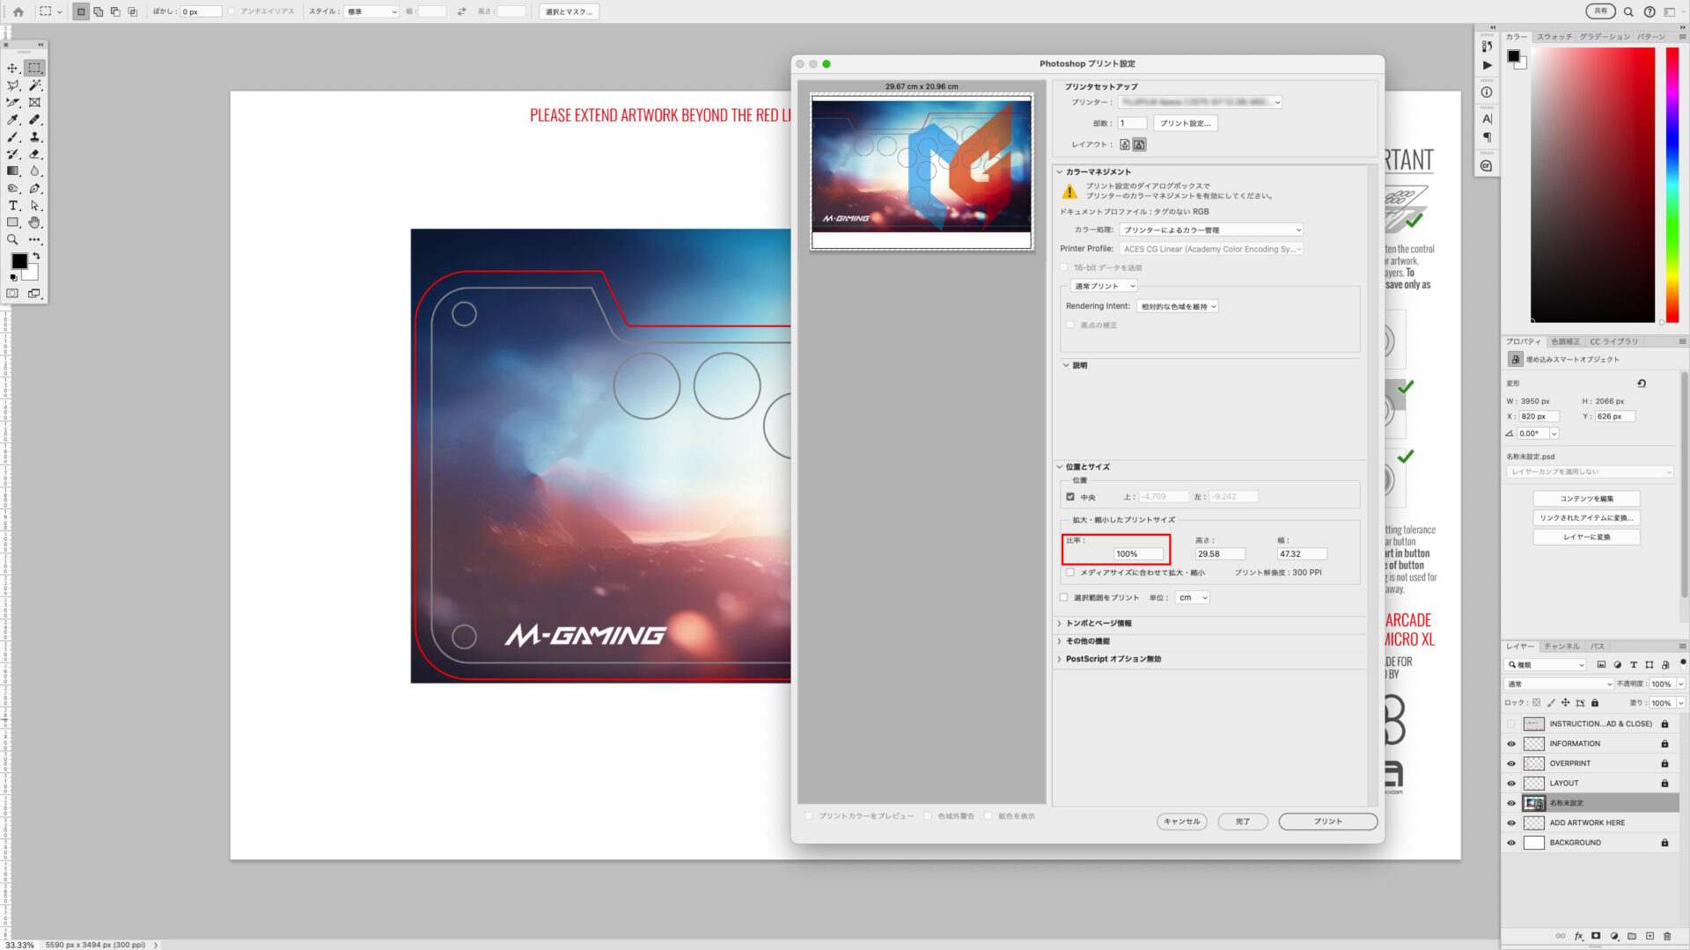The width and height of the screenshot is (1690, 950).
Task: Select the Zoom magnifier tool
Action: (x=12, y=239)
